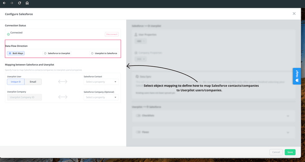Image resolution: width=305 pixels, height=162 pixels.
Task: Go back with the browser back arrow
Action: [x=4, y=3]
